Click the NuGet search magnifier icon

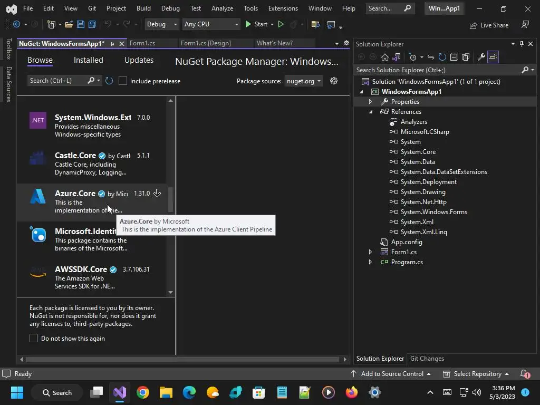pyautogui.click(x=91, y=81)
